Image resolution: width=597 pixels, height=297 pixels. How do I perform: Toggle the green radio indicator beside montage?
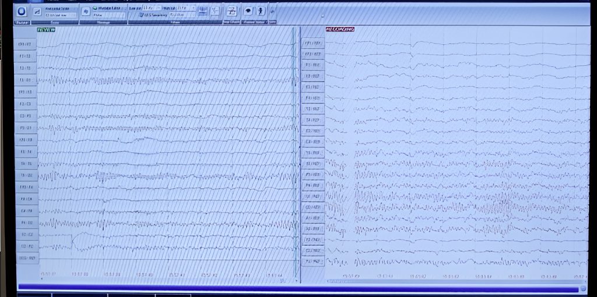click(x=94, y=8)
